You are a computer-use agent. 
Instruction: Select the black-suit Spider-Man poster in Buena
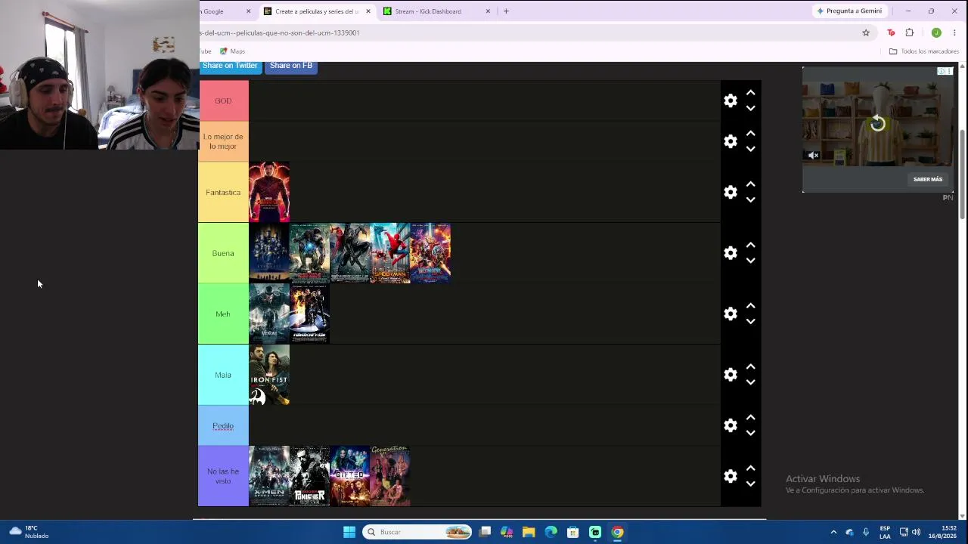click(x=350, y=253)
